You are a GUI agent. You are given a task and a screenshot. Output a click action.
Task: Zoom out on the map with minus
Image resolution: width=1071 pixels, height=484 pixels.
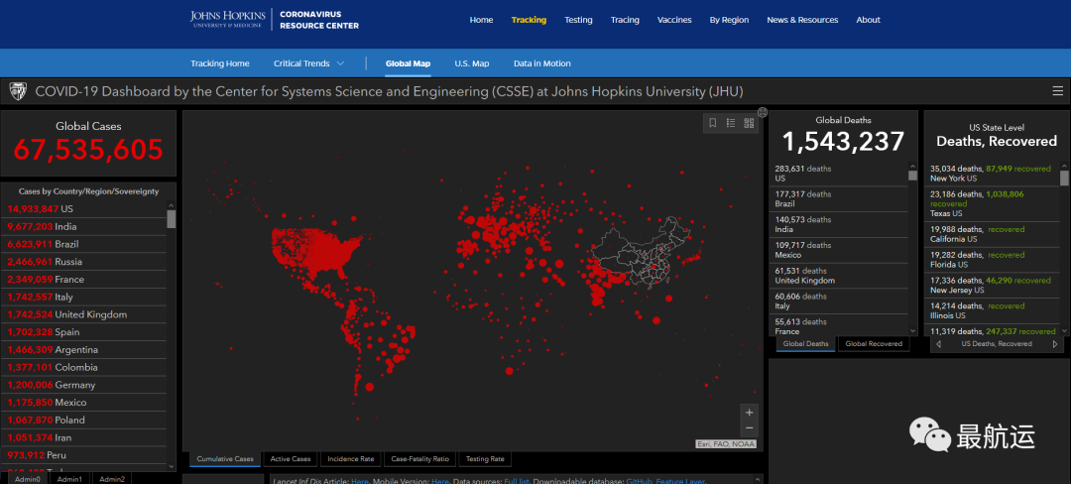coord(750,428)
